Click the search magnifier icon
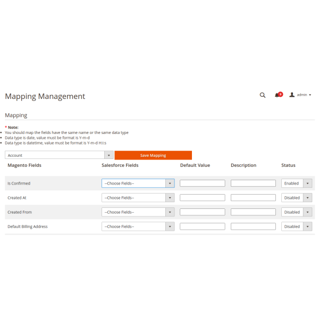This screenshot has width=319, height=319. pos(262,95)
